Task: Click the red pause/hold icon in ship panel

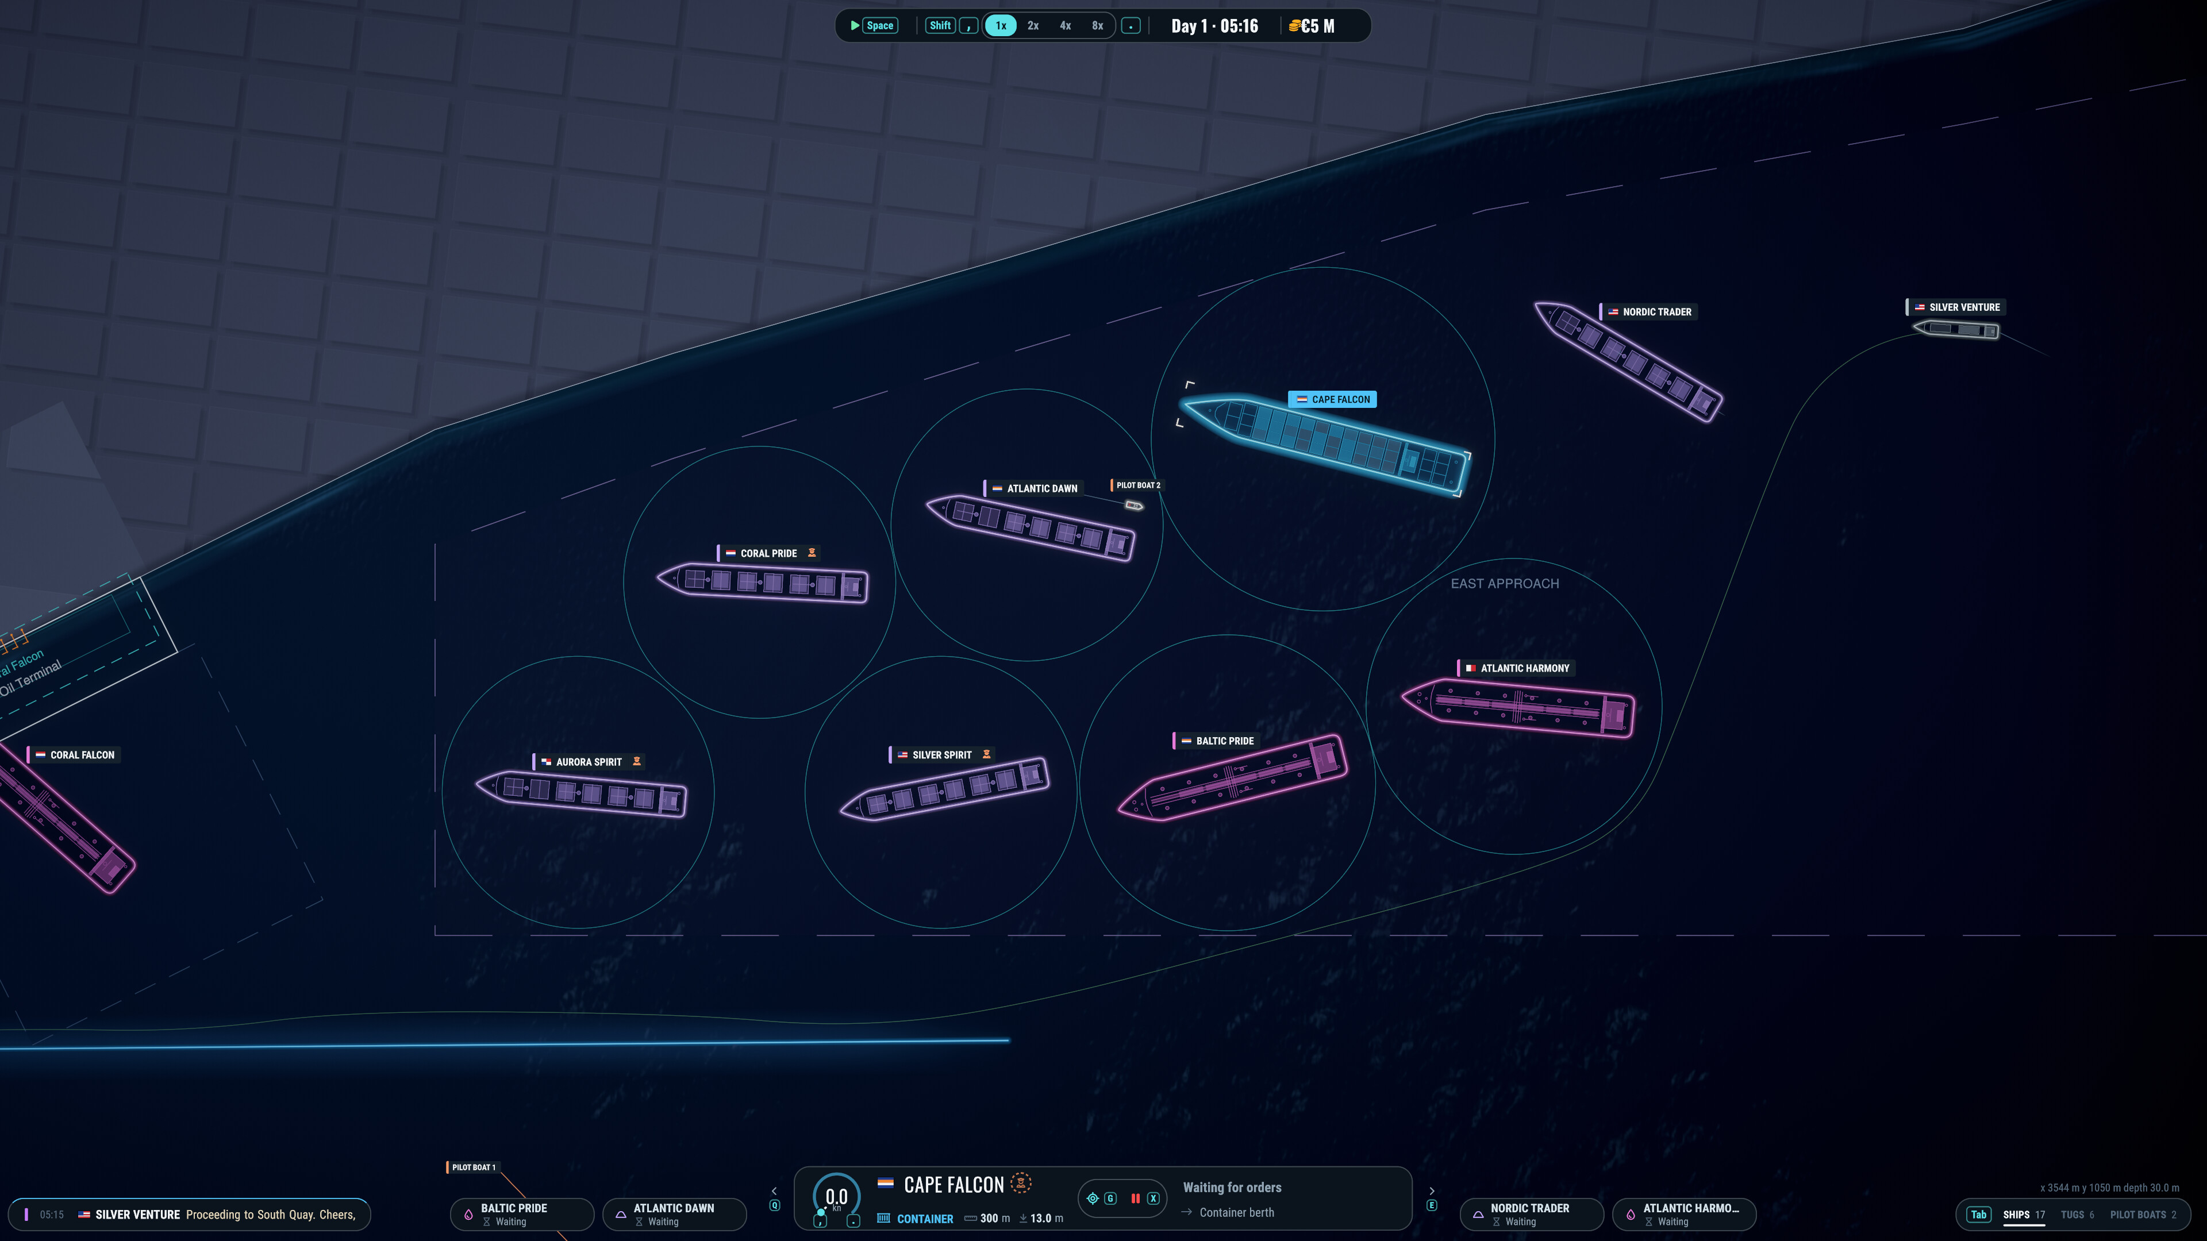Action: click(1135, 1198)
